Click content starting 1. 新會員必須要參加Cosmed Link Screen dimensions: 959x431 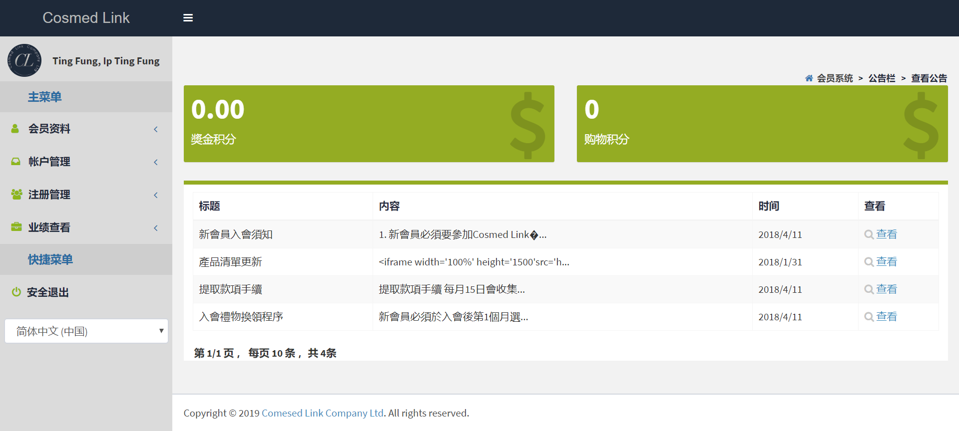click(x=463, y=234)
